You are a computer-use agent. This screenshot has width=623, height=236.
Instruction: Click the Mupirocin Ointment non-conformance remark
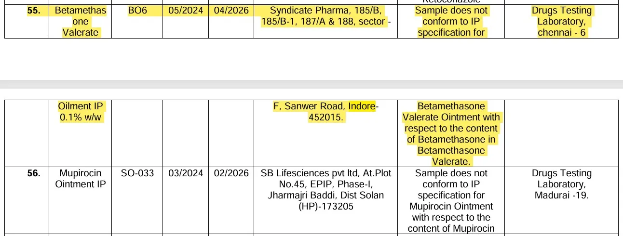pos(451,201)
